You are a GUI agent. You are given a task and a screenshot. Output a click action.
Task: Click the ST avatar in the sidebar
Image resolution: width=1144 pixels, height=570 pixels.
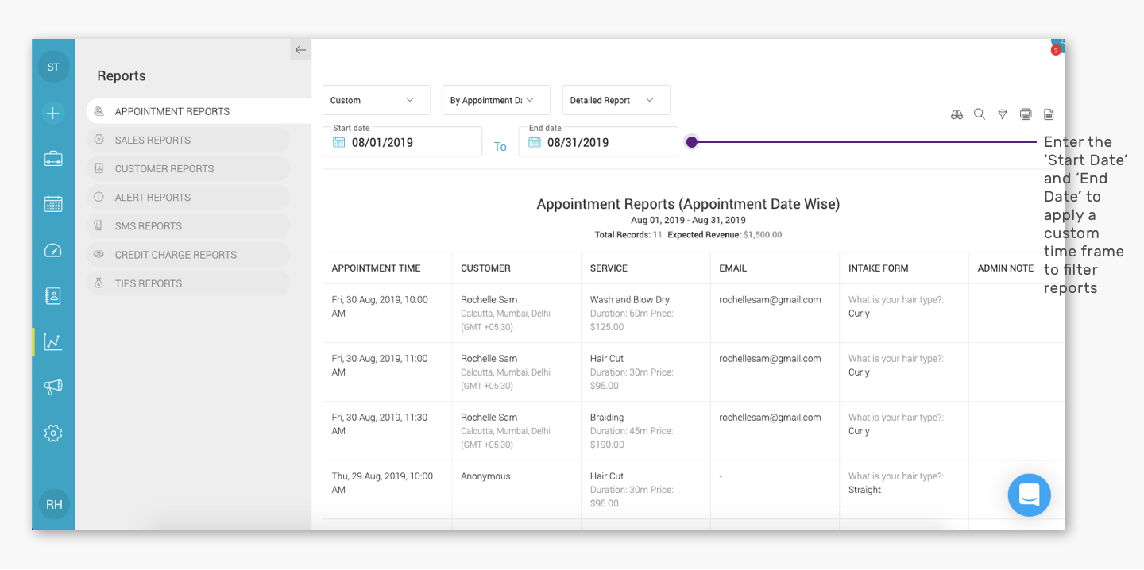(53, 67)
